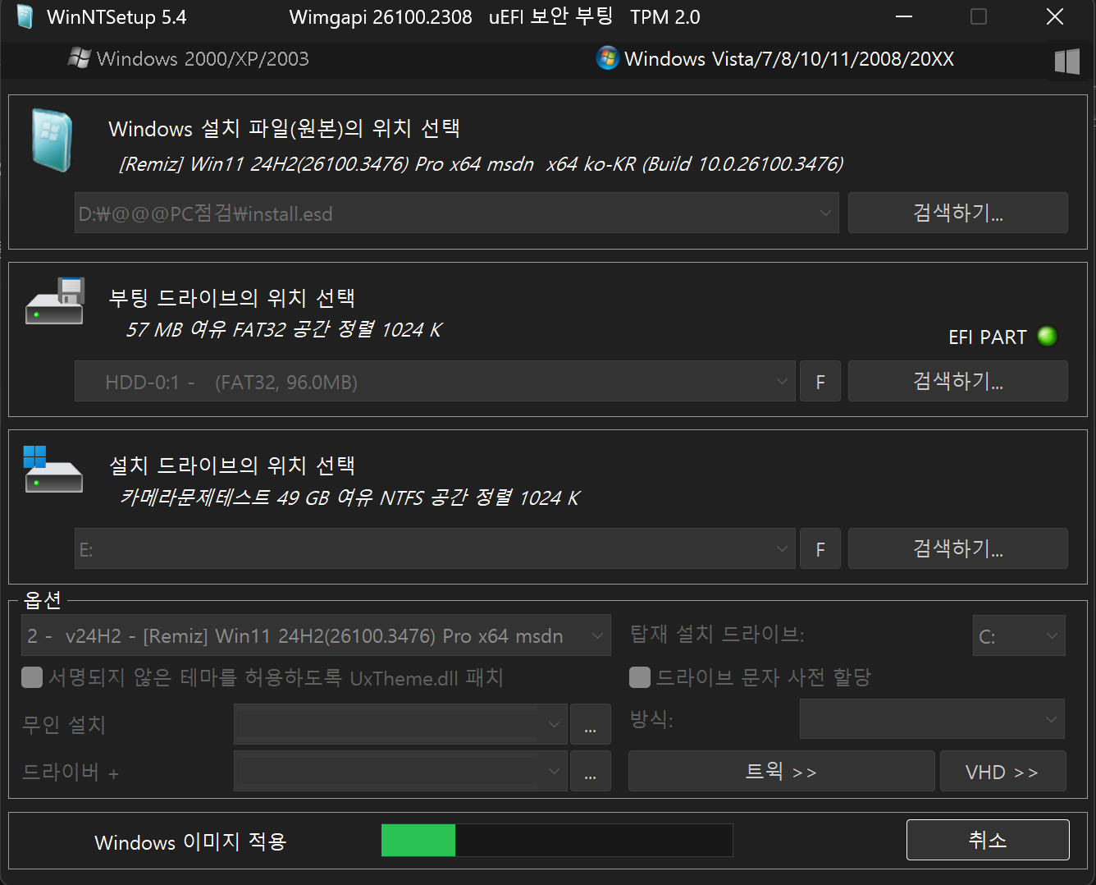Screen dimensions: 1096x885
Task: Switch to Windows 2000/XP/2003 tab
Action: [x=189, y=59]
